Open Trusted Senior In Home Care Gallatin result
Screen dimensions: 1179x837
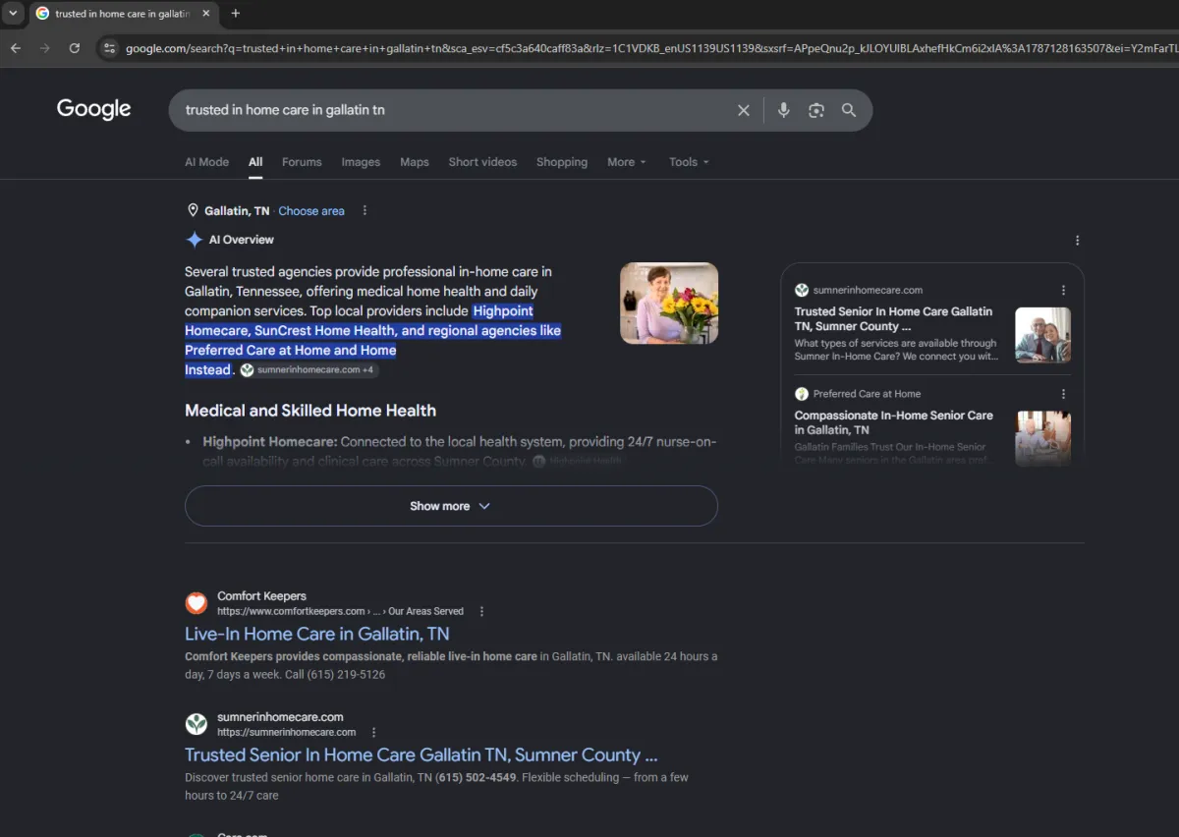pos(421,754)
